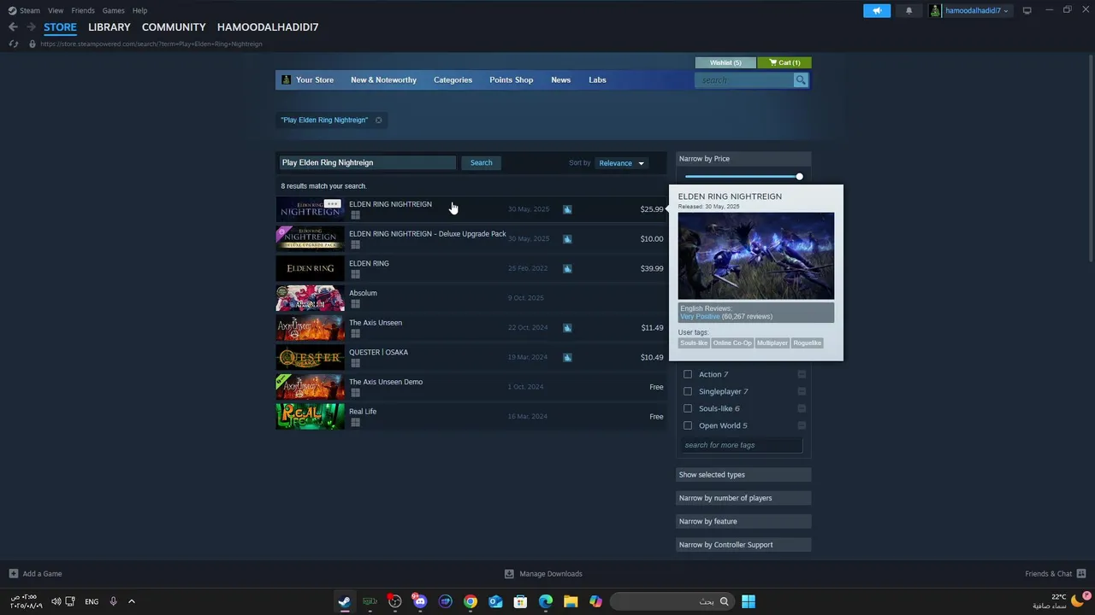Expand Narrow by Controller Support
This screenshot has height=615, width=1095.
point(743,545)
